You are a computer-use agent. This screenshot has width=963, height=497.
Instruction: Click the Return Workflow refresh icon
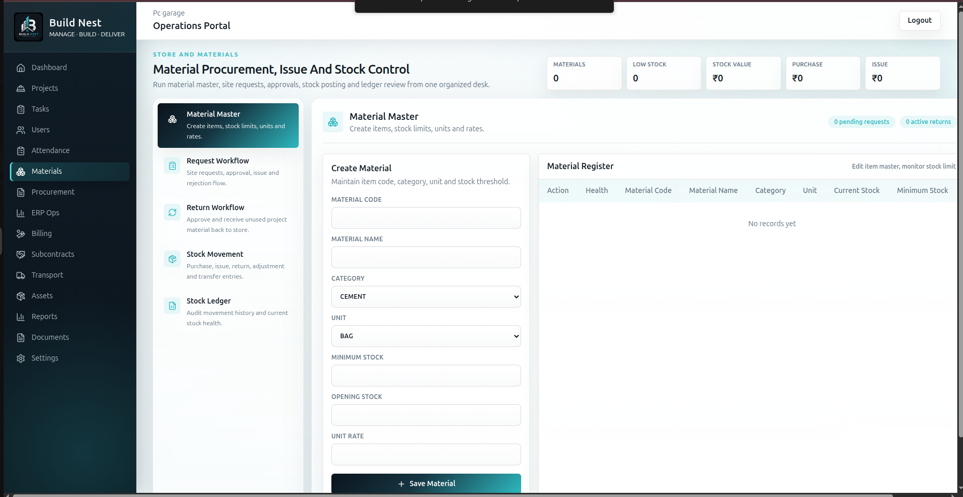click(173, 212)
